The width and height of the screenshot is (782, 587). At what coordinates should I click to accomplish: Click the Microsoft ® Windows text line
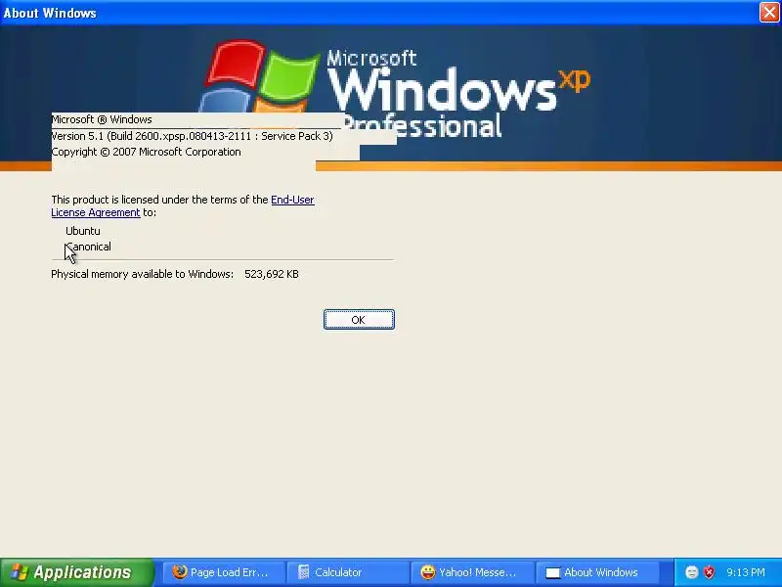pyautogui.click(x=102, y=119)
